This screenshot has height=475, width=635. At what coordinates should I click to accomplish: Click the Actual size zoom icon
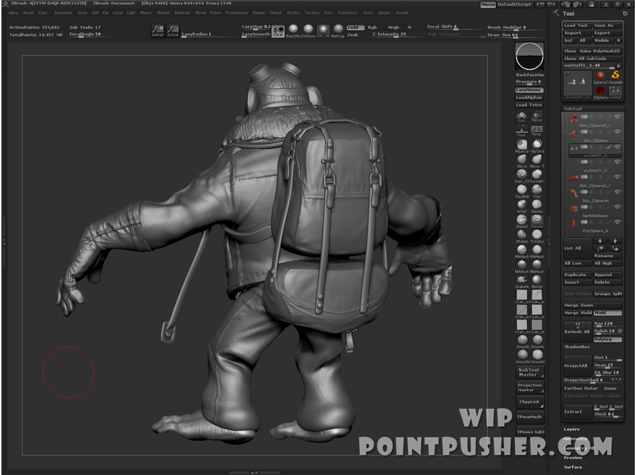[x=173, y=31]
